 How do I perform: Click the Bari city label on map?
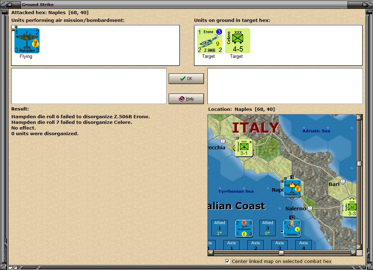click(x=334, y=184)
